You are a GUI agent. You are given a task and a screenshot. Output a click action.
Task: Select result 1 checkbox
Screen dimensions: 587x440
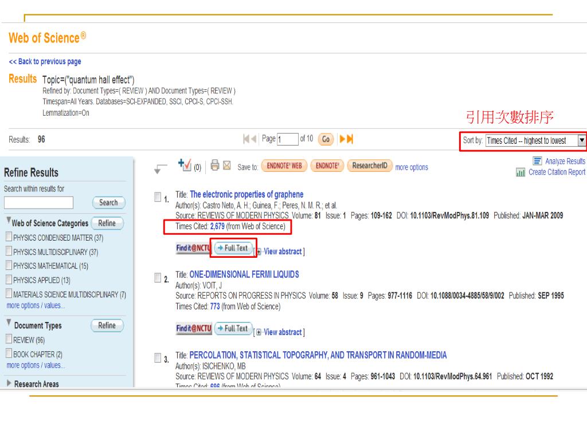158,197
